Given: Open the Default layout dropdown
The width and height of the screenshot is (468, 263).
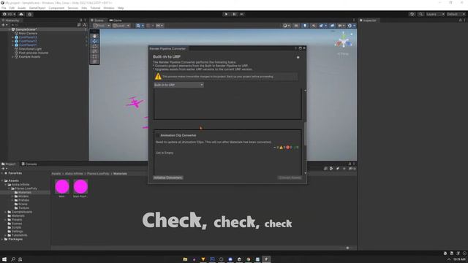Looking at the screenshot, I should (456, 14).
